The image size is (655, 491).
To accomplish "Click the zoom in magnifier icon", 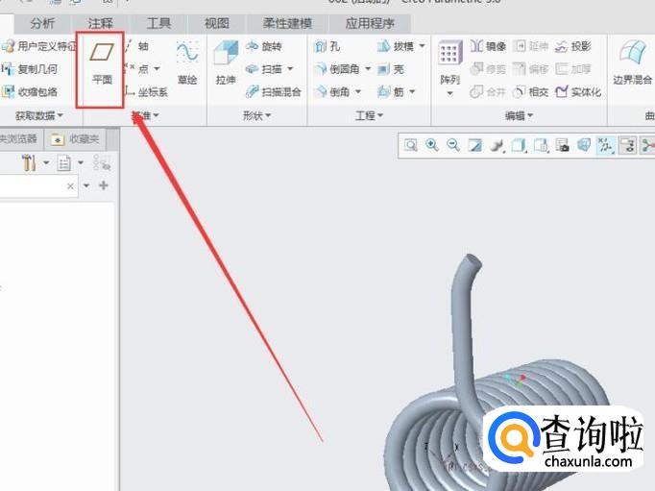I will click(x=432, y=145).
